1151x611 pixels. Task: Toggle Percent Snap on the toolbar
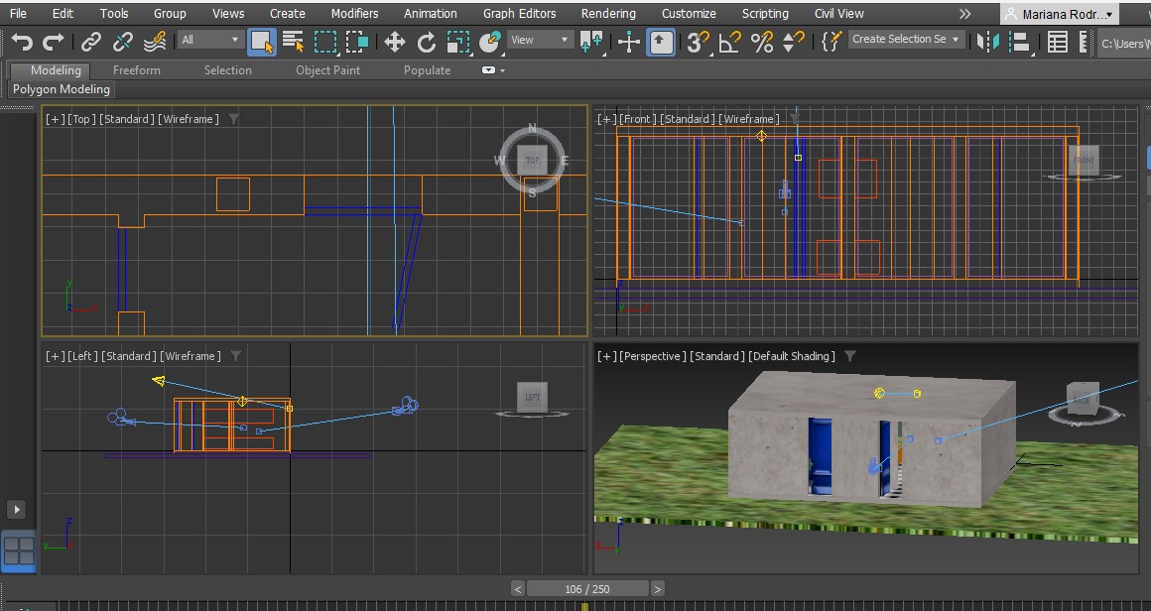(762, 41)
